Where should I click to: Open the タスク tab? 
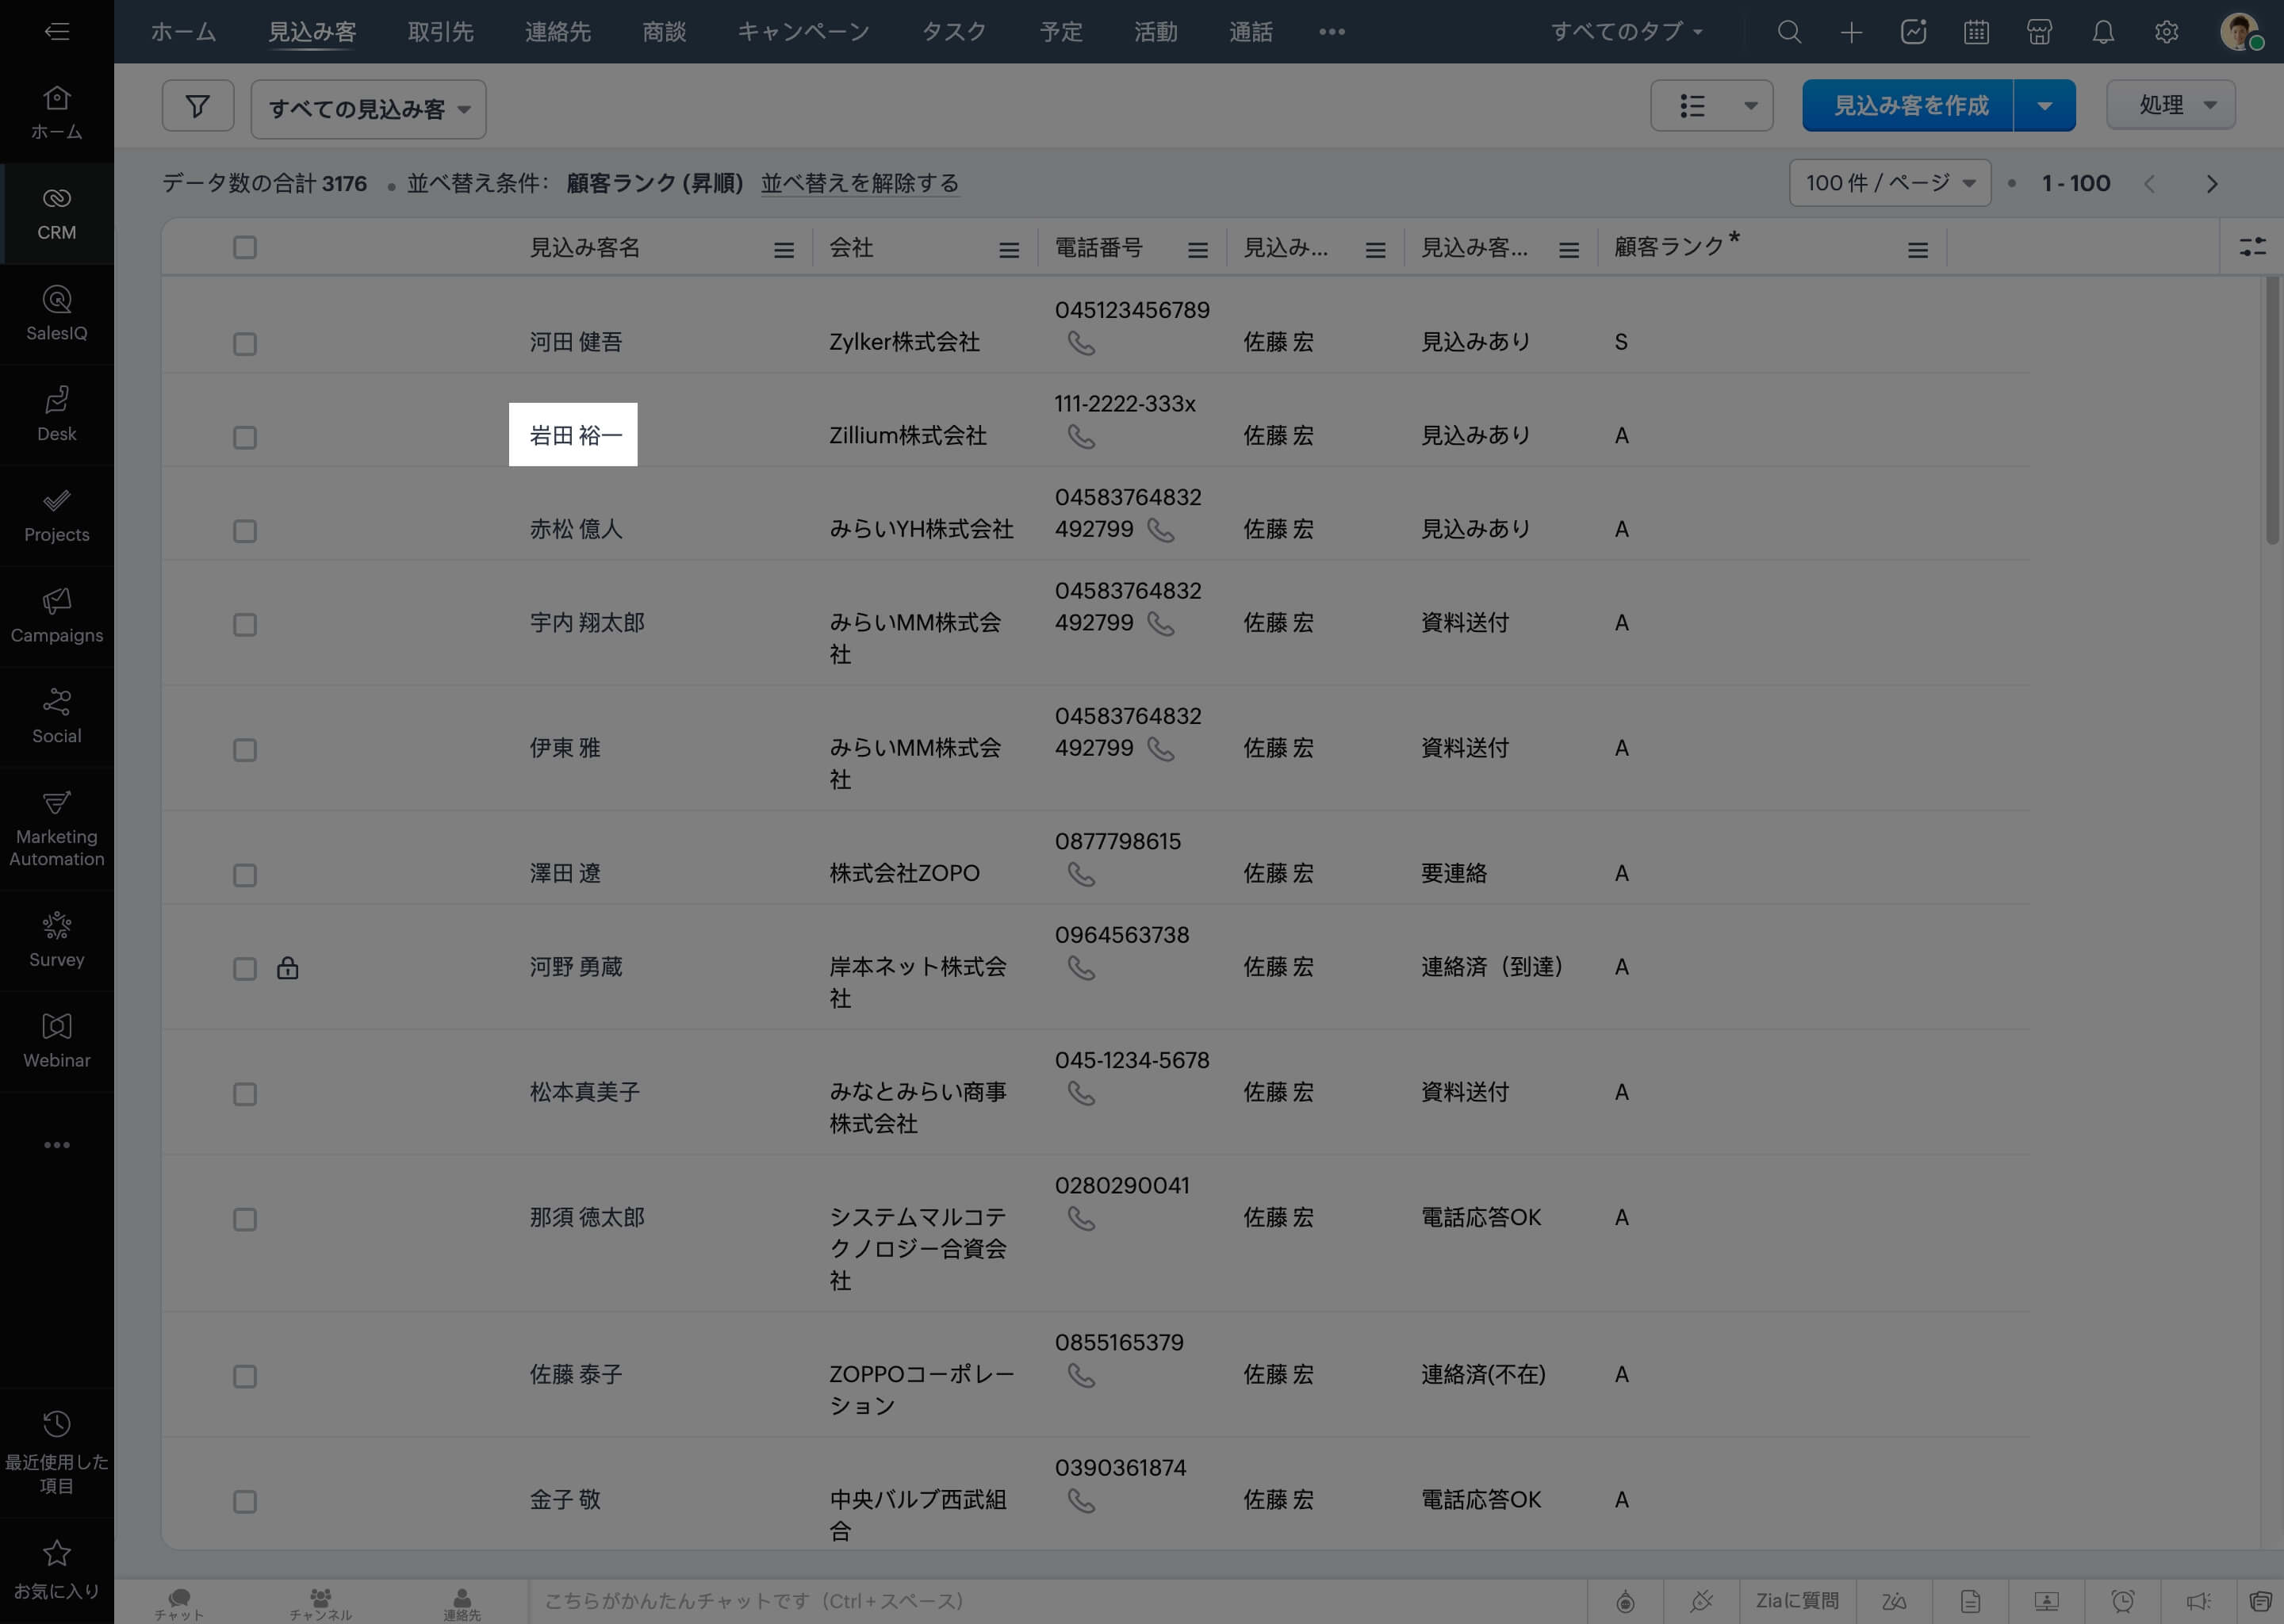(x=952, y=31)
